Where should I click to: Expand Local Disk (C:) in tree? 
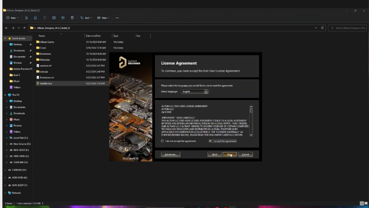6,138
